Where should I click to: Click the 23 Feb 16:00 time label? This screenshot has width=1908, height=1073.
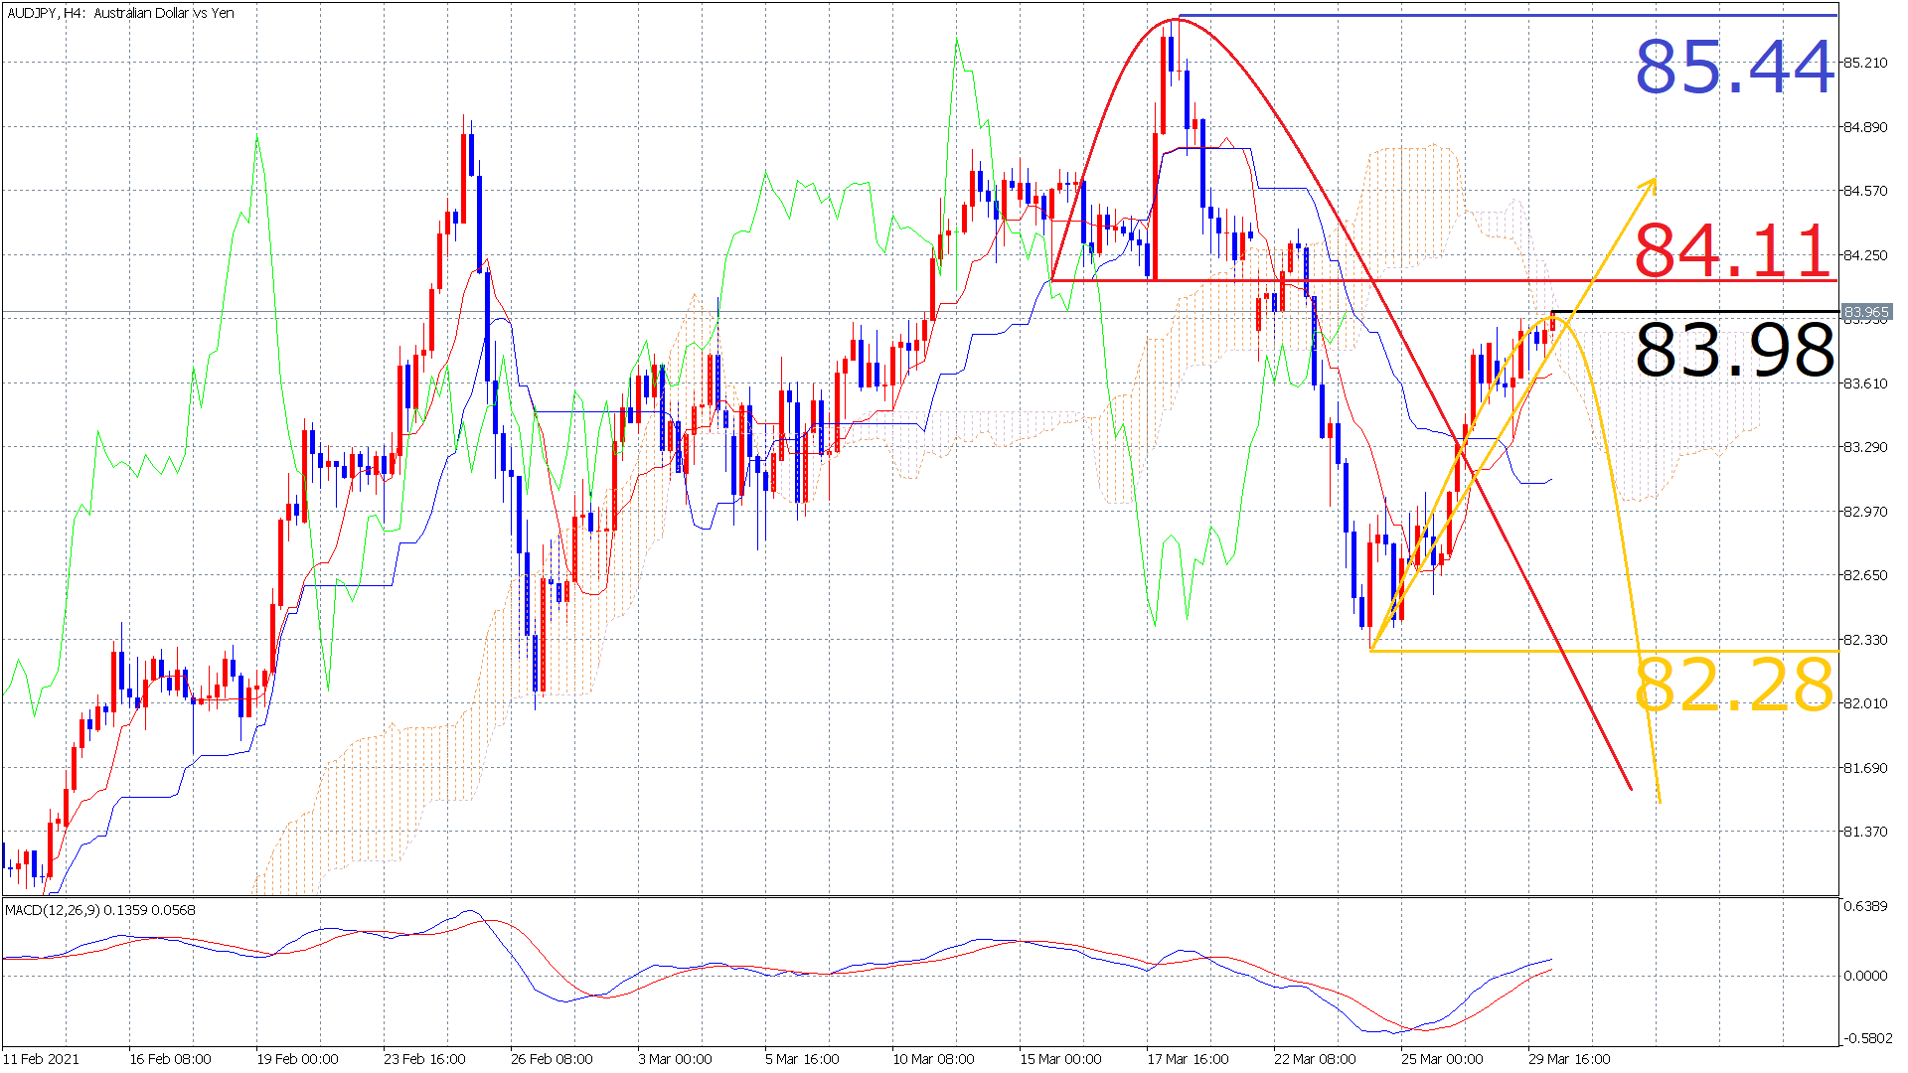424,1059
